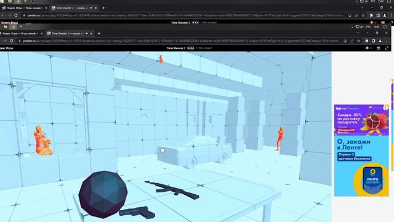The height and width of the screenshot is (222, 394).
Task: Select the Time Shooter 2 tab in rear window
Action: (74, 8)
